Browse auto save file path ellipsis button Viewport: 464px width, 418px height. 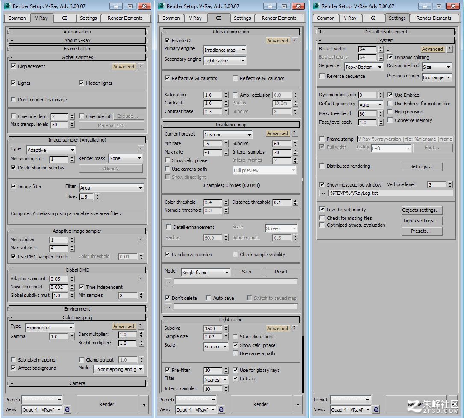[x=168, y=307]
